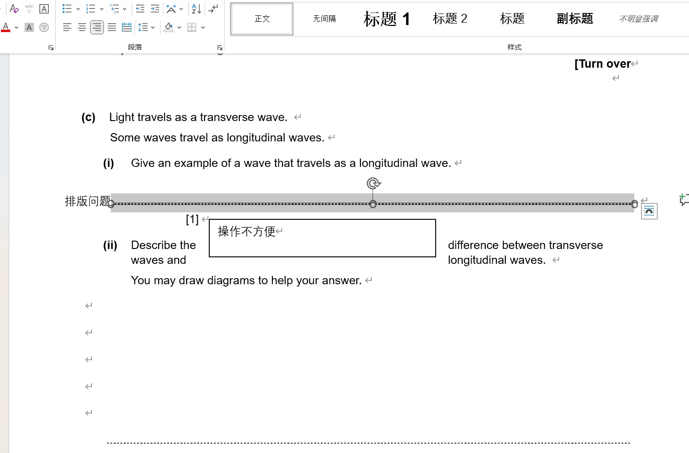This screenshot has height=453, width=689.
Task: Toggle center alignment
Action: [82, 27]
